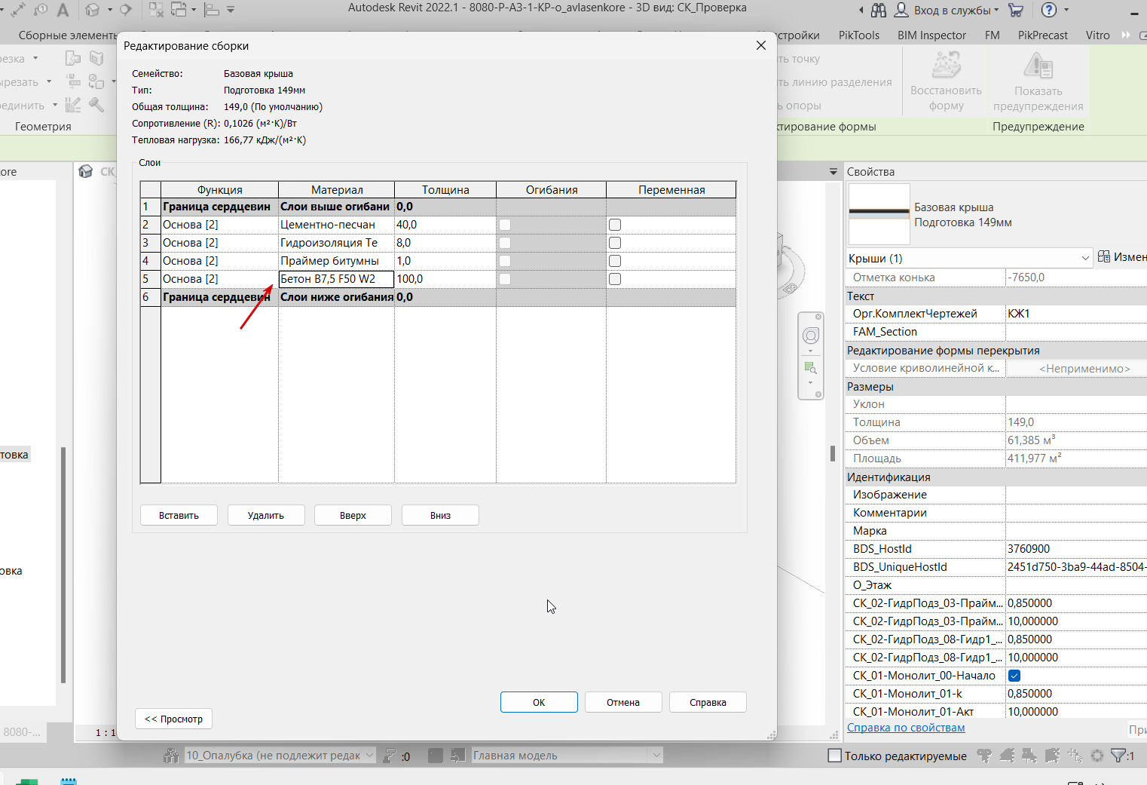Click the Tag by category icon

pyautogui.click(x=41, y=10)
